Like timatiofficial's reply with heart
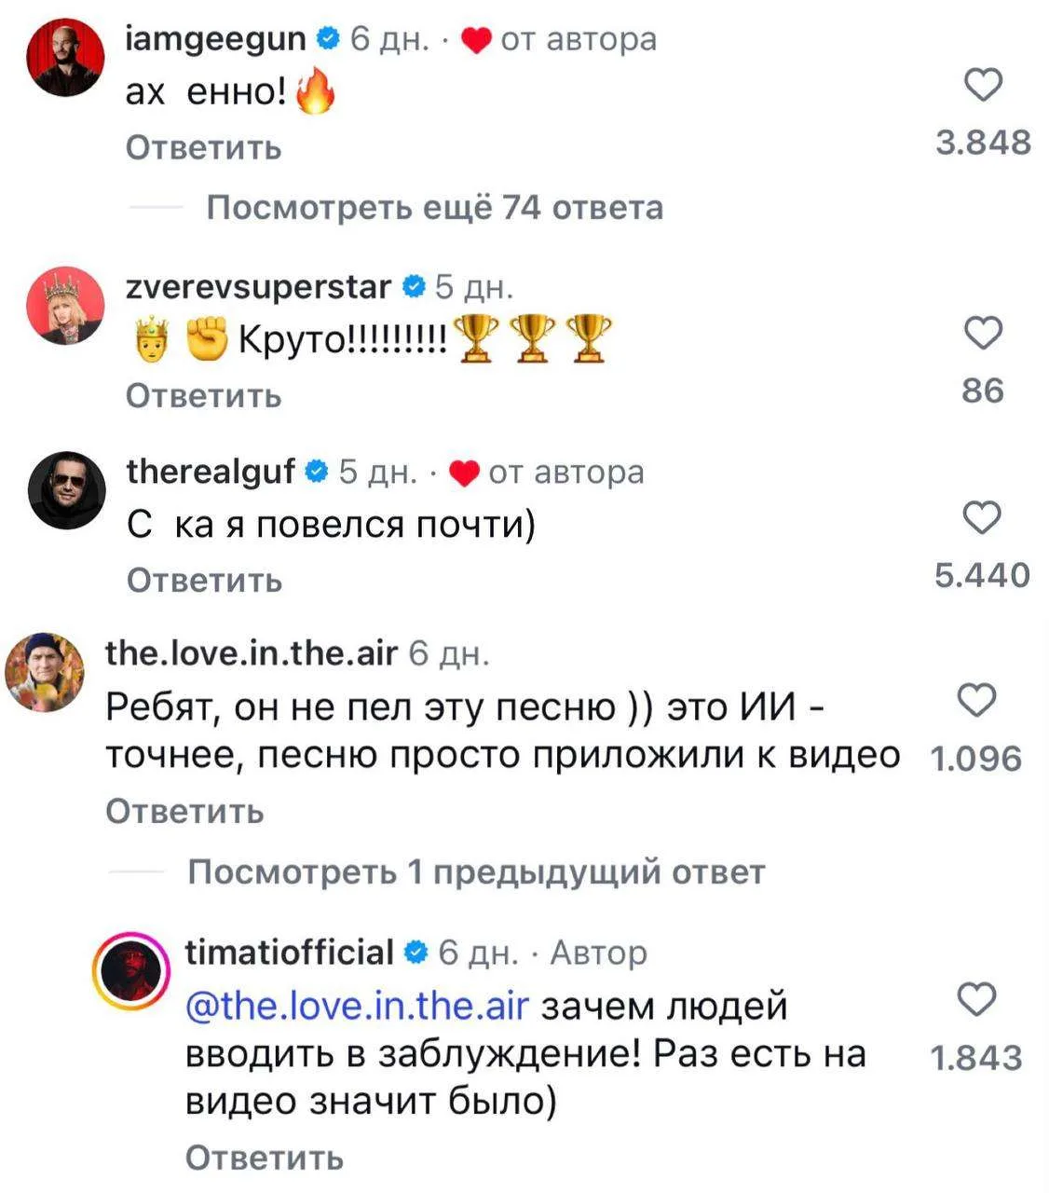 click(x=977, y=1000)
